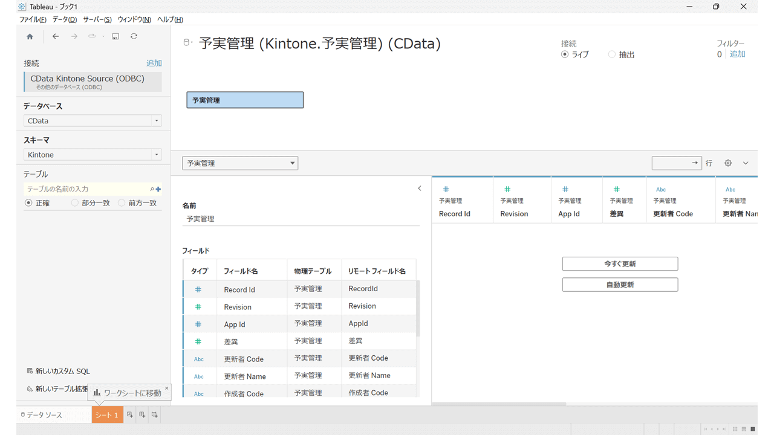The height and width of the screenshot is (435, 774).
Task: Click the 追加 link next to 接続
Action: coord(154,63)
